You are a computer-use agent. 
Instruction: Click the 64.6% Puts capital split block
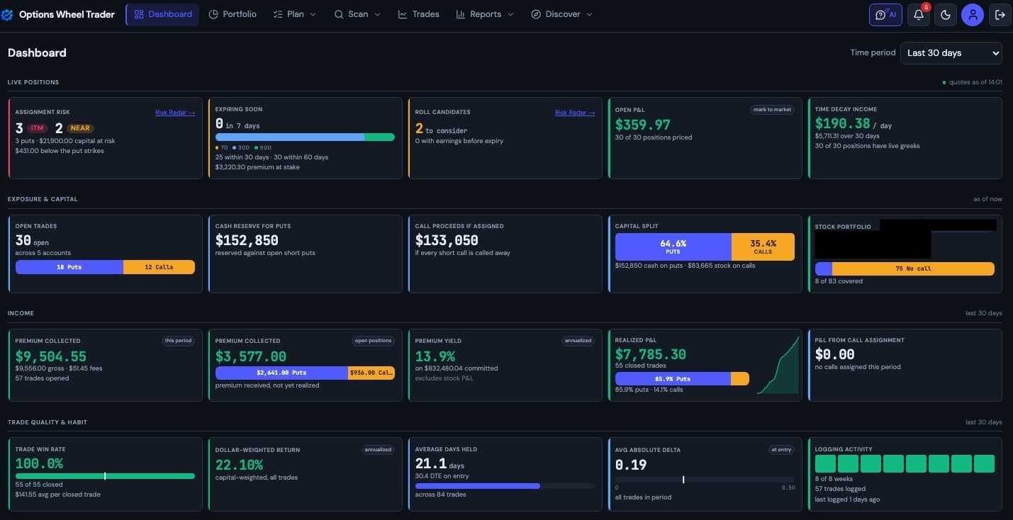coord(673,247)
